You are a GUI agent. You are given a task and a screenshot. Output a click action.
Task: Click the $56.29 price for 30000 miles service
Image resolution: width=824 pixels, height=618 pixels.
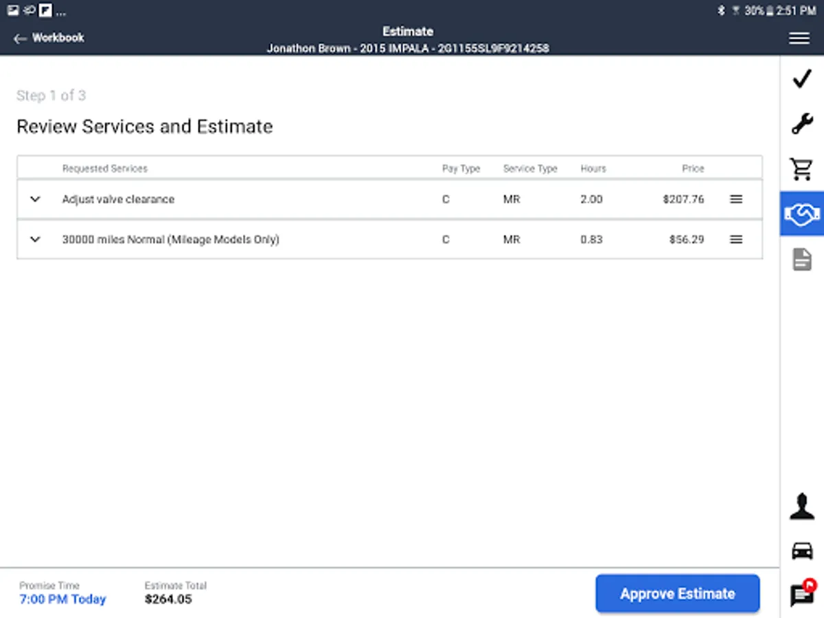pos(686,240)
